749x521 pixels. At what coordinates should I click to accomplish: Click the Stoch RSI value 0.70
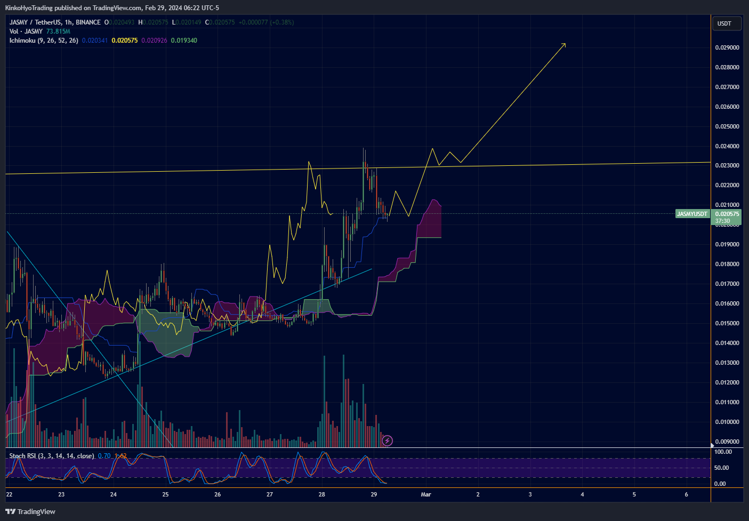[x=104, y=456]
